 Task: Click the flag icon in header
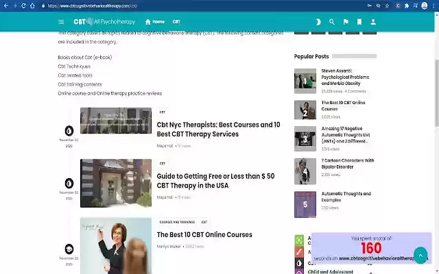(346, 22)
